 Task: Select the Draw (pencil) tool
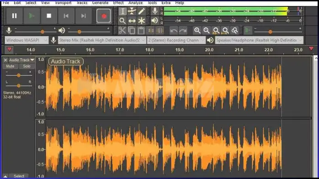coord(141,11)
